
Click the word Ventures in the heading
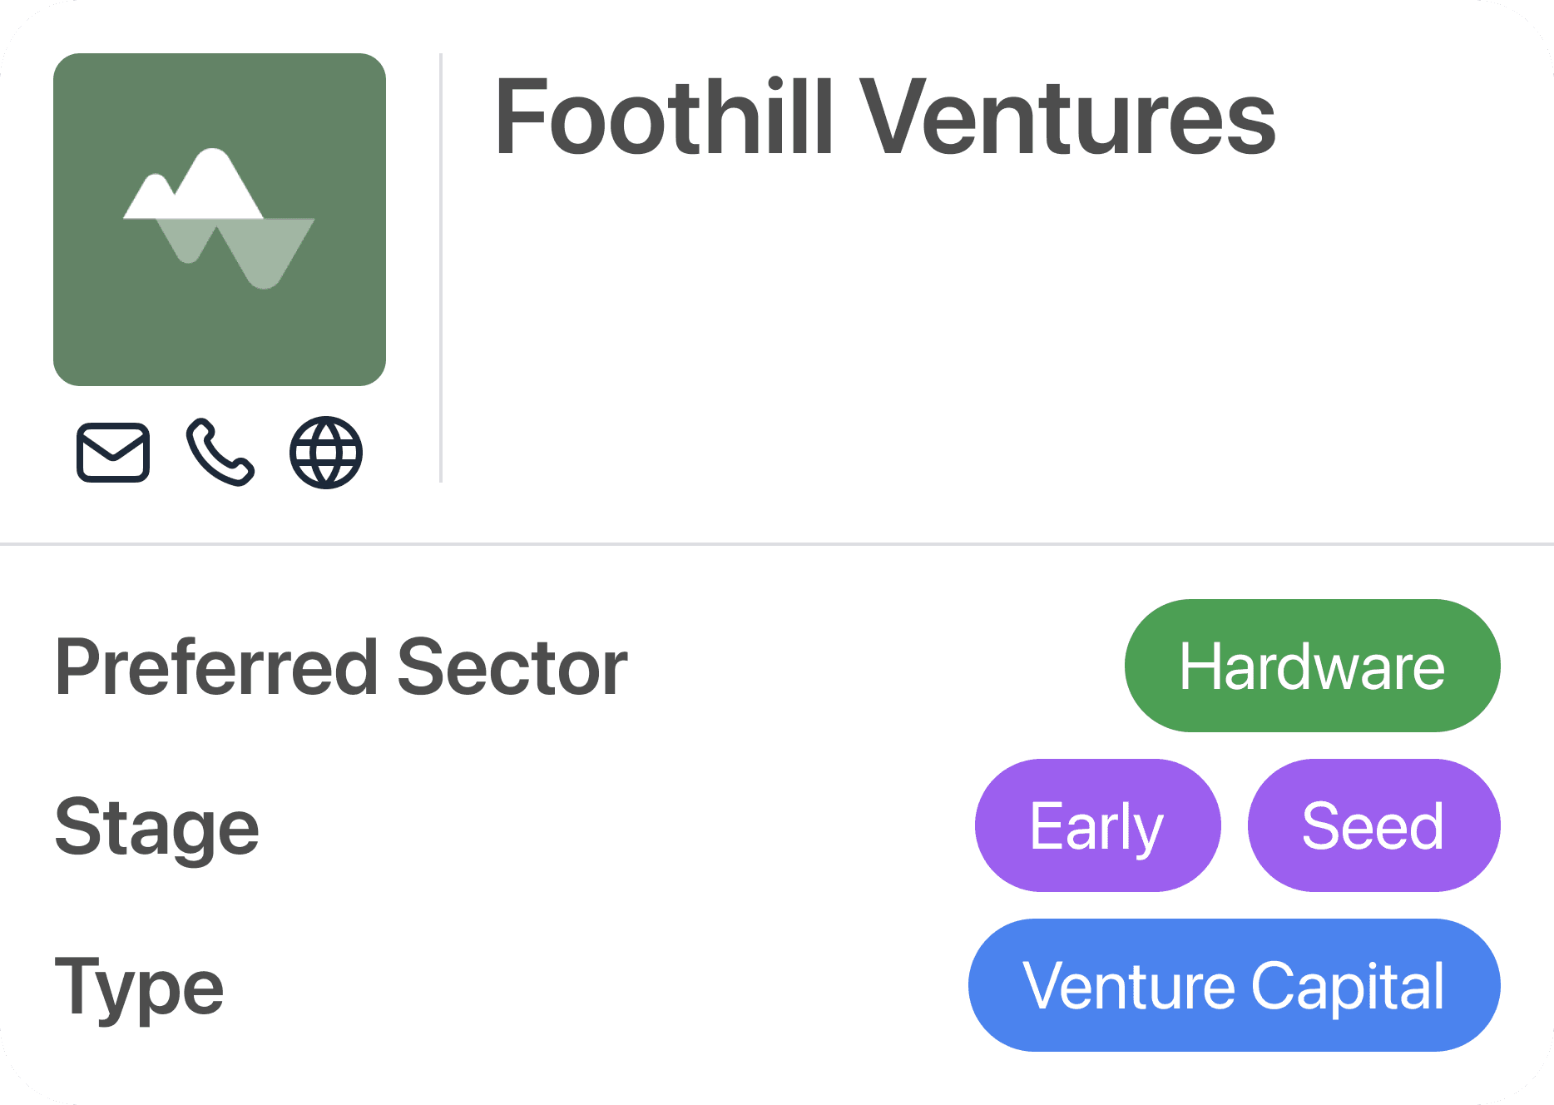(x=1067, y=116)
